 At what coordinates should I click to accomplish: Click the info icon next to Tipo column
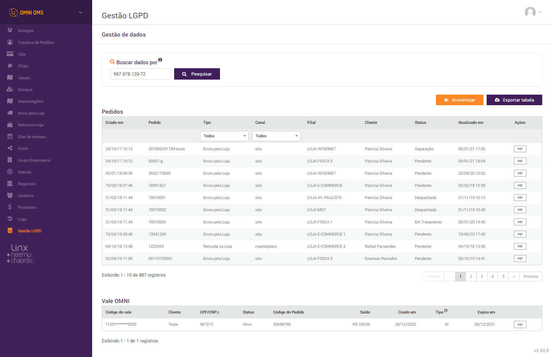[446, 311]
